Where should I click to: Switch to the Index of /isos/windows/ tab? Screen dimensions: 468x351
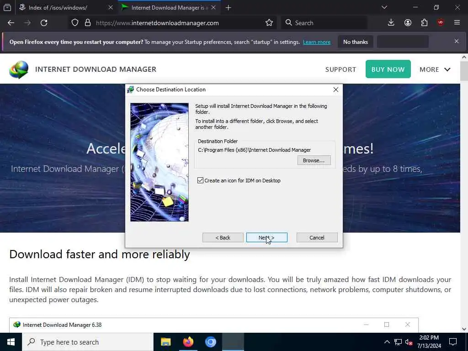[x=59, y=8]
